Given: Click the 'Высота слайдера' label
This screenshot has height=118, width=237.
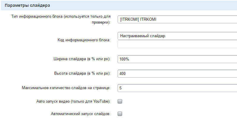Looking at the screenshot, I should 81,73.
